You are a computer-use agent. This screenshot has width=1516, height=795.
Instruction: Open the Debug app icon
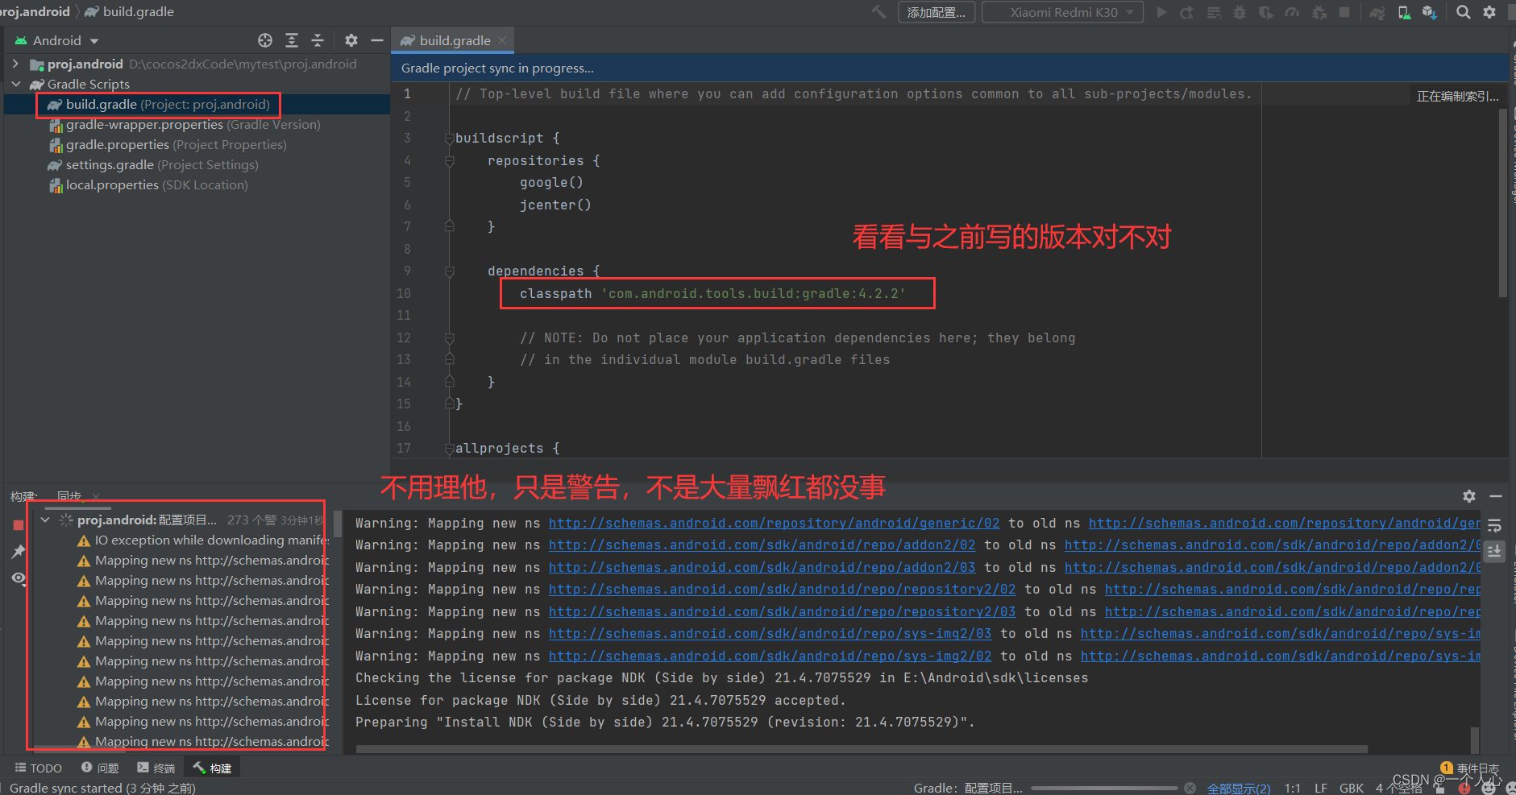click(1240, 12)
